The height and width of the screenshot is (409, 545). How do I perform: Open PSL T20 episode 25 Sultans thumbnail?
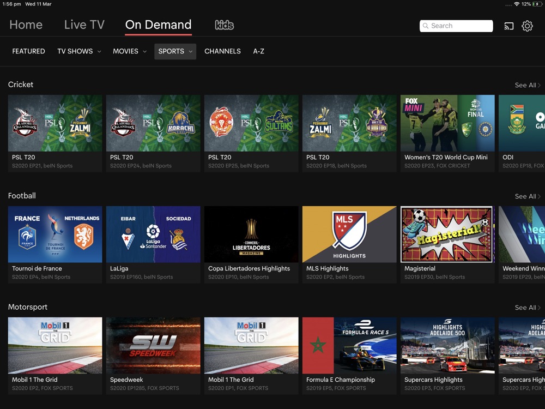pyautogui.click(x=251, y=123)
